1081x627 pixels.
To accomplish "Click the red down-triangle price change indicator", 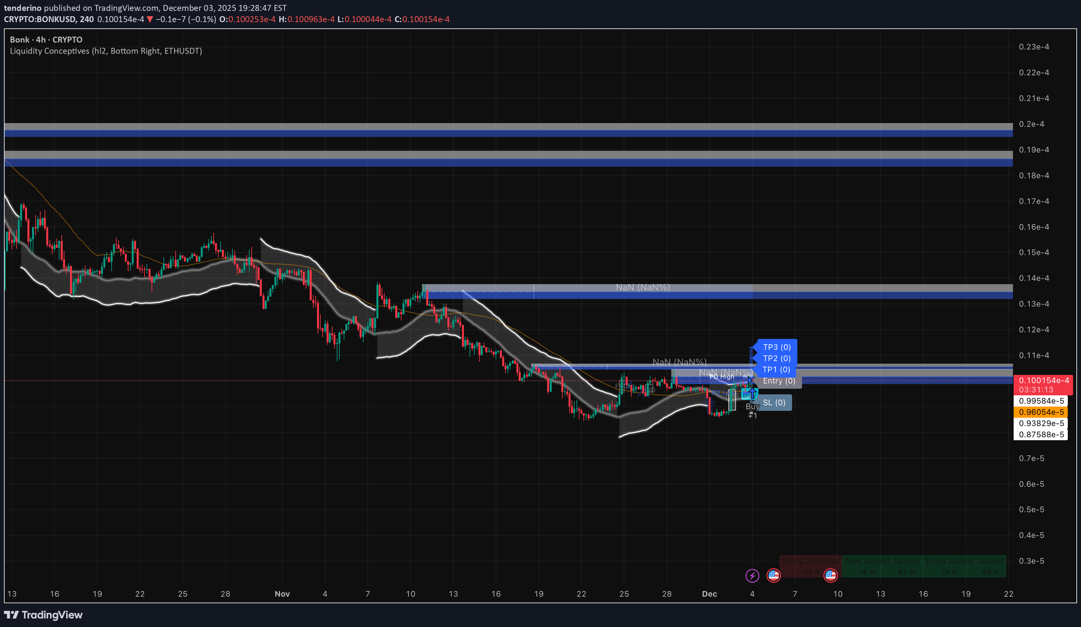I will (x=150, y=19).
